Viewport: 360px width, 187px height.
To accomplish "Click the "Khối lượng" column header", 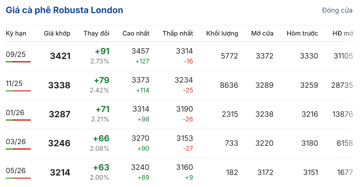I will (222, 33).
